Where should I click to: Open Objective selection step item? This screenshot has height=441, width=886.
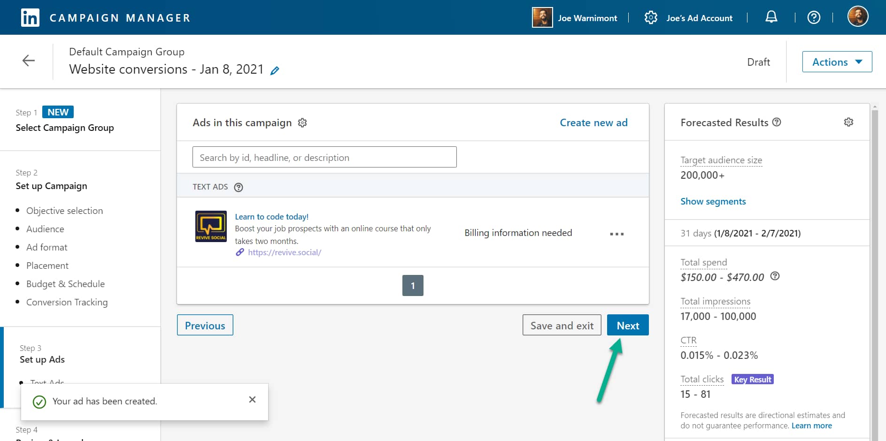point(64,211)
